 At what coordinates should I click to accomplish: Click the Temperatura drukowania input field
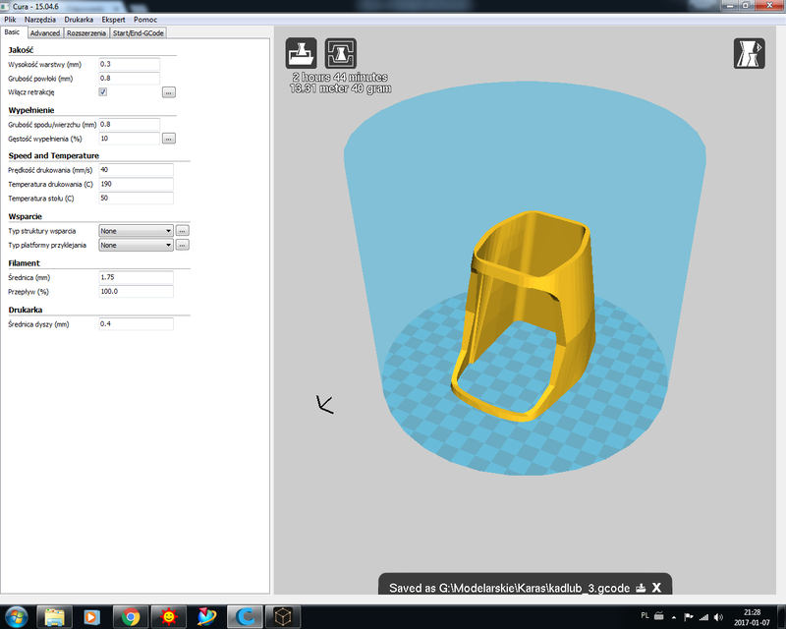(x=136, y=184)
